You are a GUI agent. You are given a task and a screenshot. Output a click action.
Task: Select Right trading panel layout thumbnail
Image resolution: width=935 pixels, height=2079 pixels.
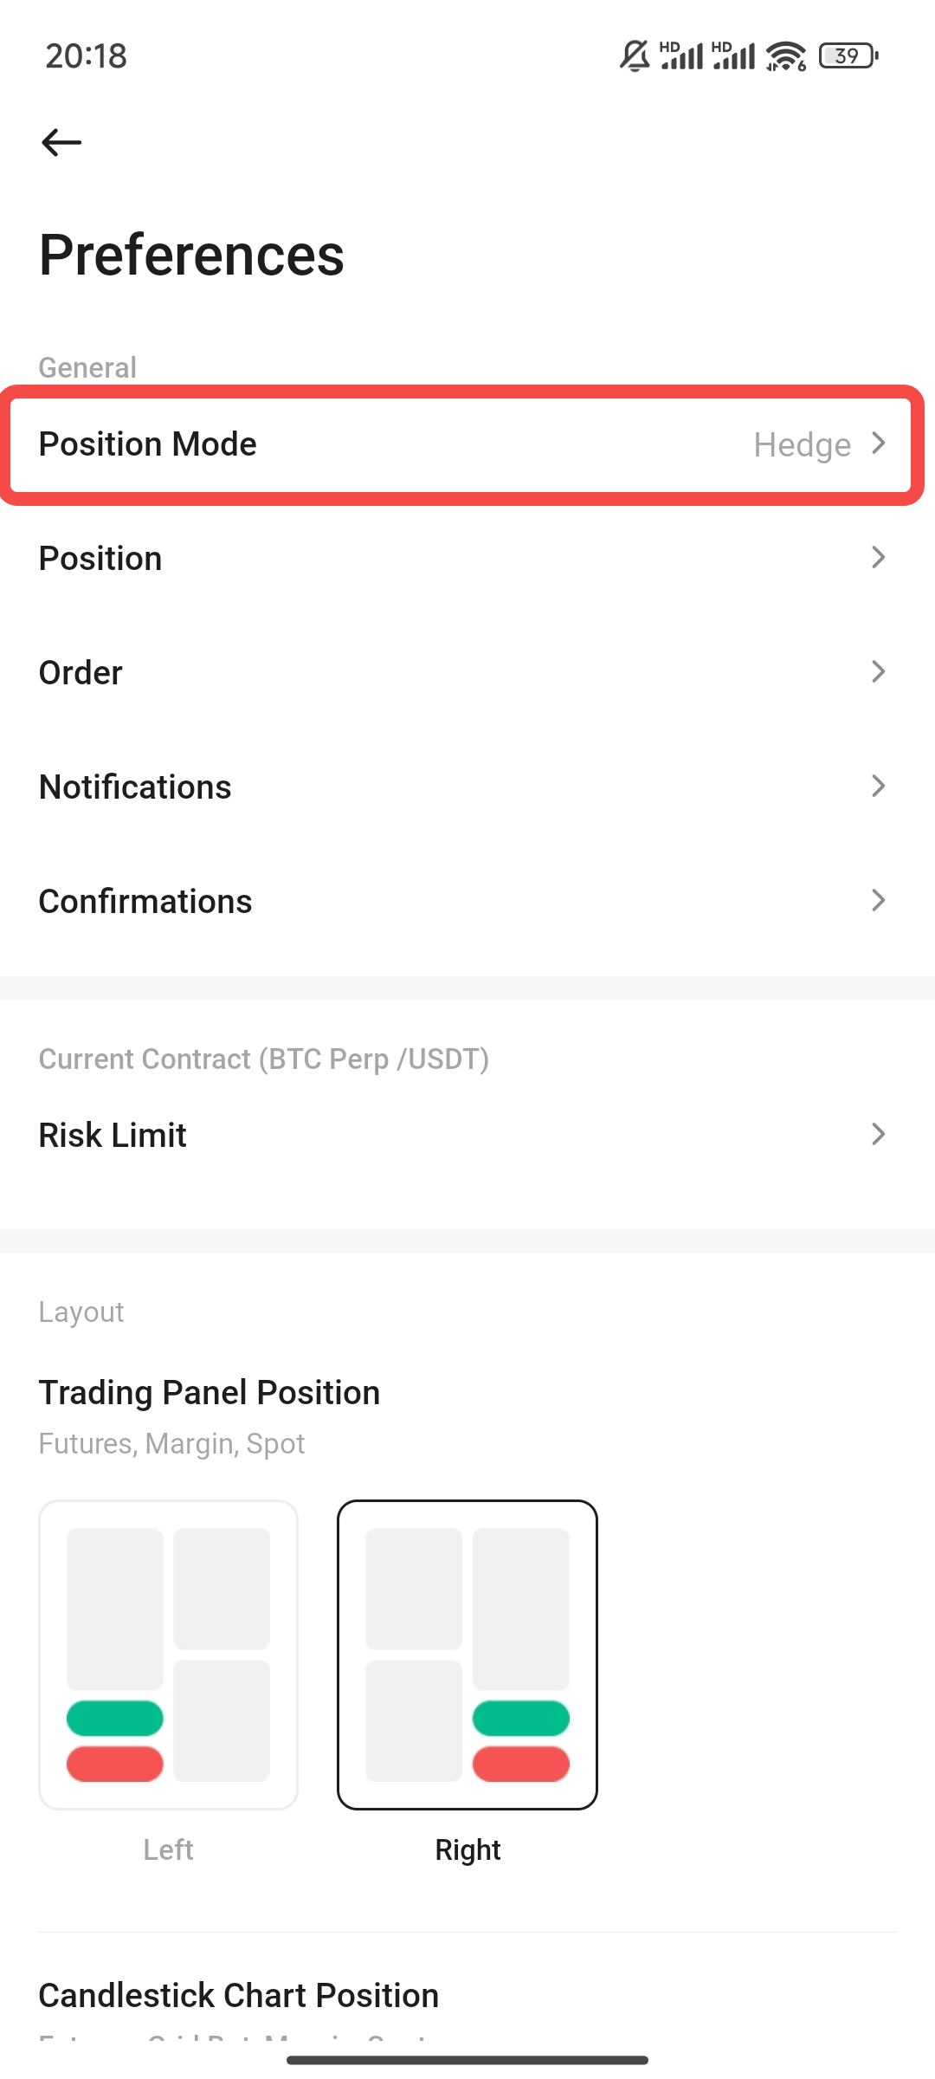tap(467, 1655)
